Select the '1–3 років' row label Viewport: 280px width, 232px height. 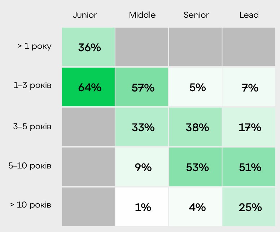[x=32, y=86]
